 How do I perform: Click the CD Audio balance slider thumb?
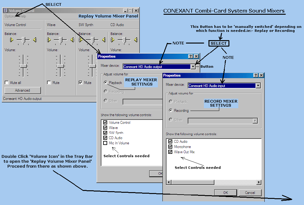[124, 40]
